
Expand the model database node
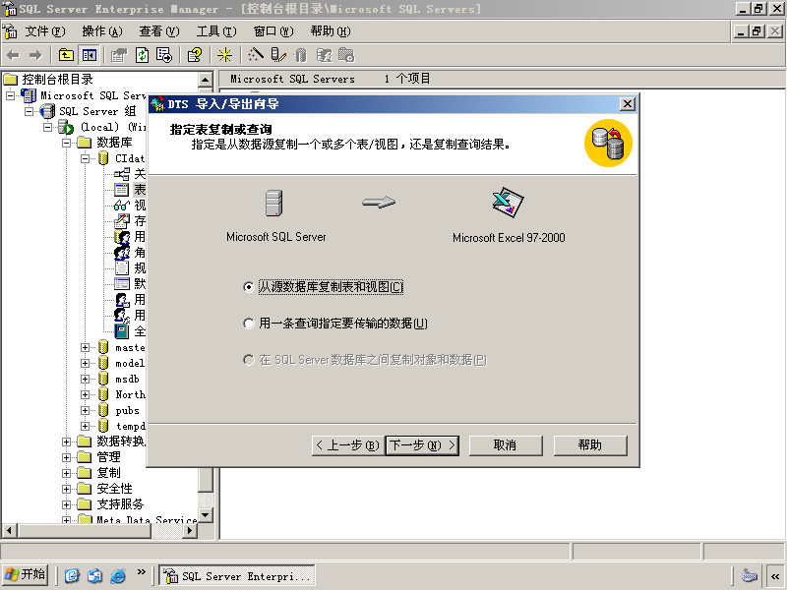(x=86, y=363)
